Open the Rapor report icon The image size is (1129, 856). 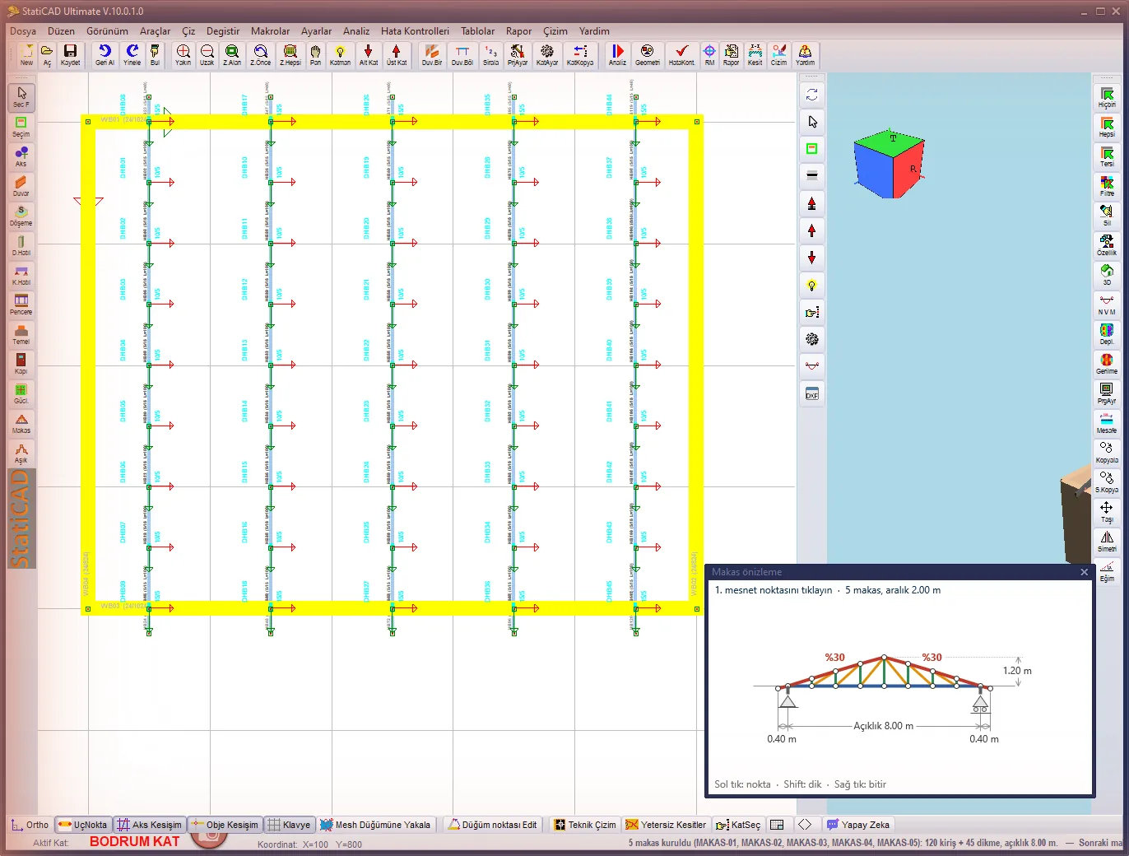(731, 55)
